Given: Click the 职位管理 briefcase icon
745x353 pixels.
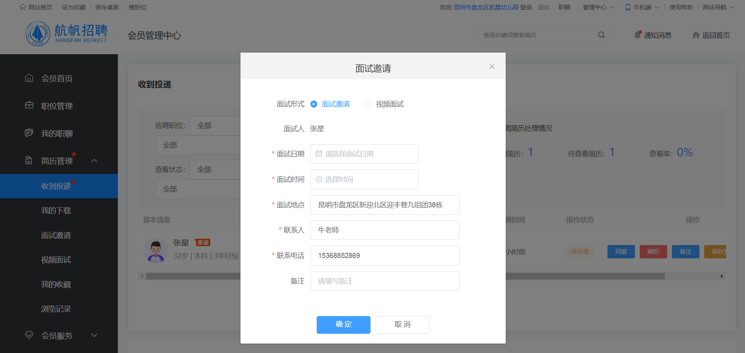Looking at the screenshot, I should 29,105.
